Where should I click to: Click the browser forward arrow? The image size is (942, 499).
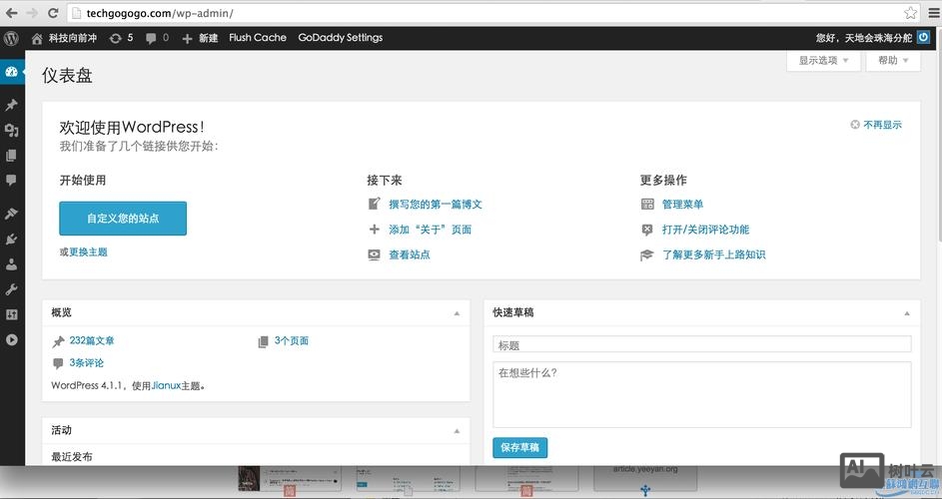point(32,13)
